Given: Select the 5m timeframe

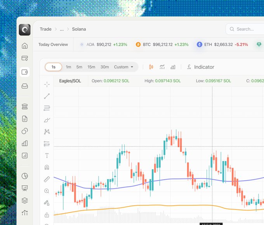Looking at the screenshot, I should pos(79,67).
